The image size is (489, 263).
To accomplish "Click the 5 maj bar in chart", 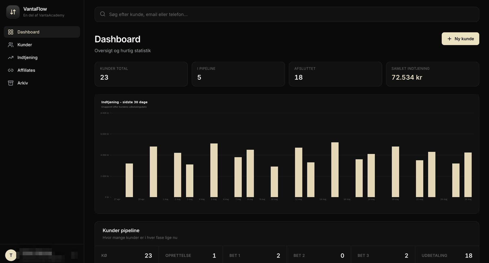I will coord(214,170).
